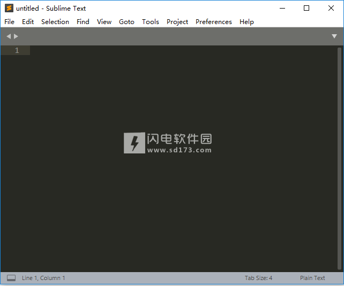
Task: Minimize the Sublime Text window
Action: click(x=282, y=9)
